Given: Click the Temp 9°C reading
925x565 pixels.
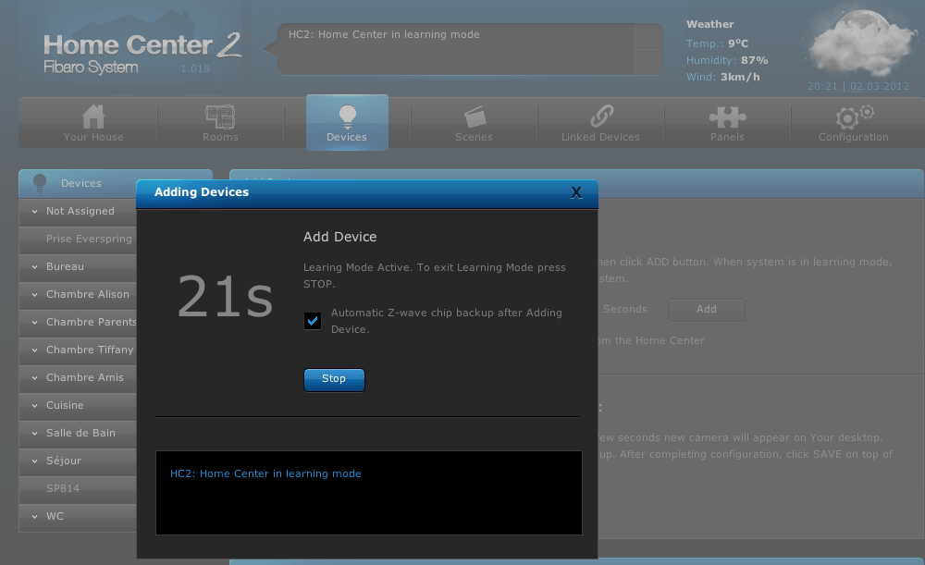Looking at the screenshot, I should pos(718,43).
